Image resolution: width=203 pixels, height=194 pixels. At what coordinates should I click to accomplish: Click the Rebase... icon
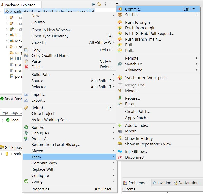click(120, 98)
